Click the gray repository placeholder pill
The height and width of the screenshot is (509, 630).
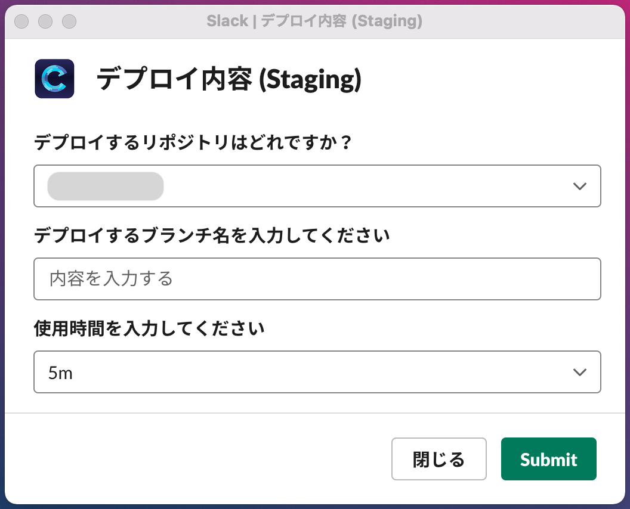(x=105, y=186)
